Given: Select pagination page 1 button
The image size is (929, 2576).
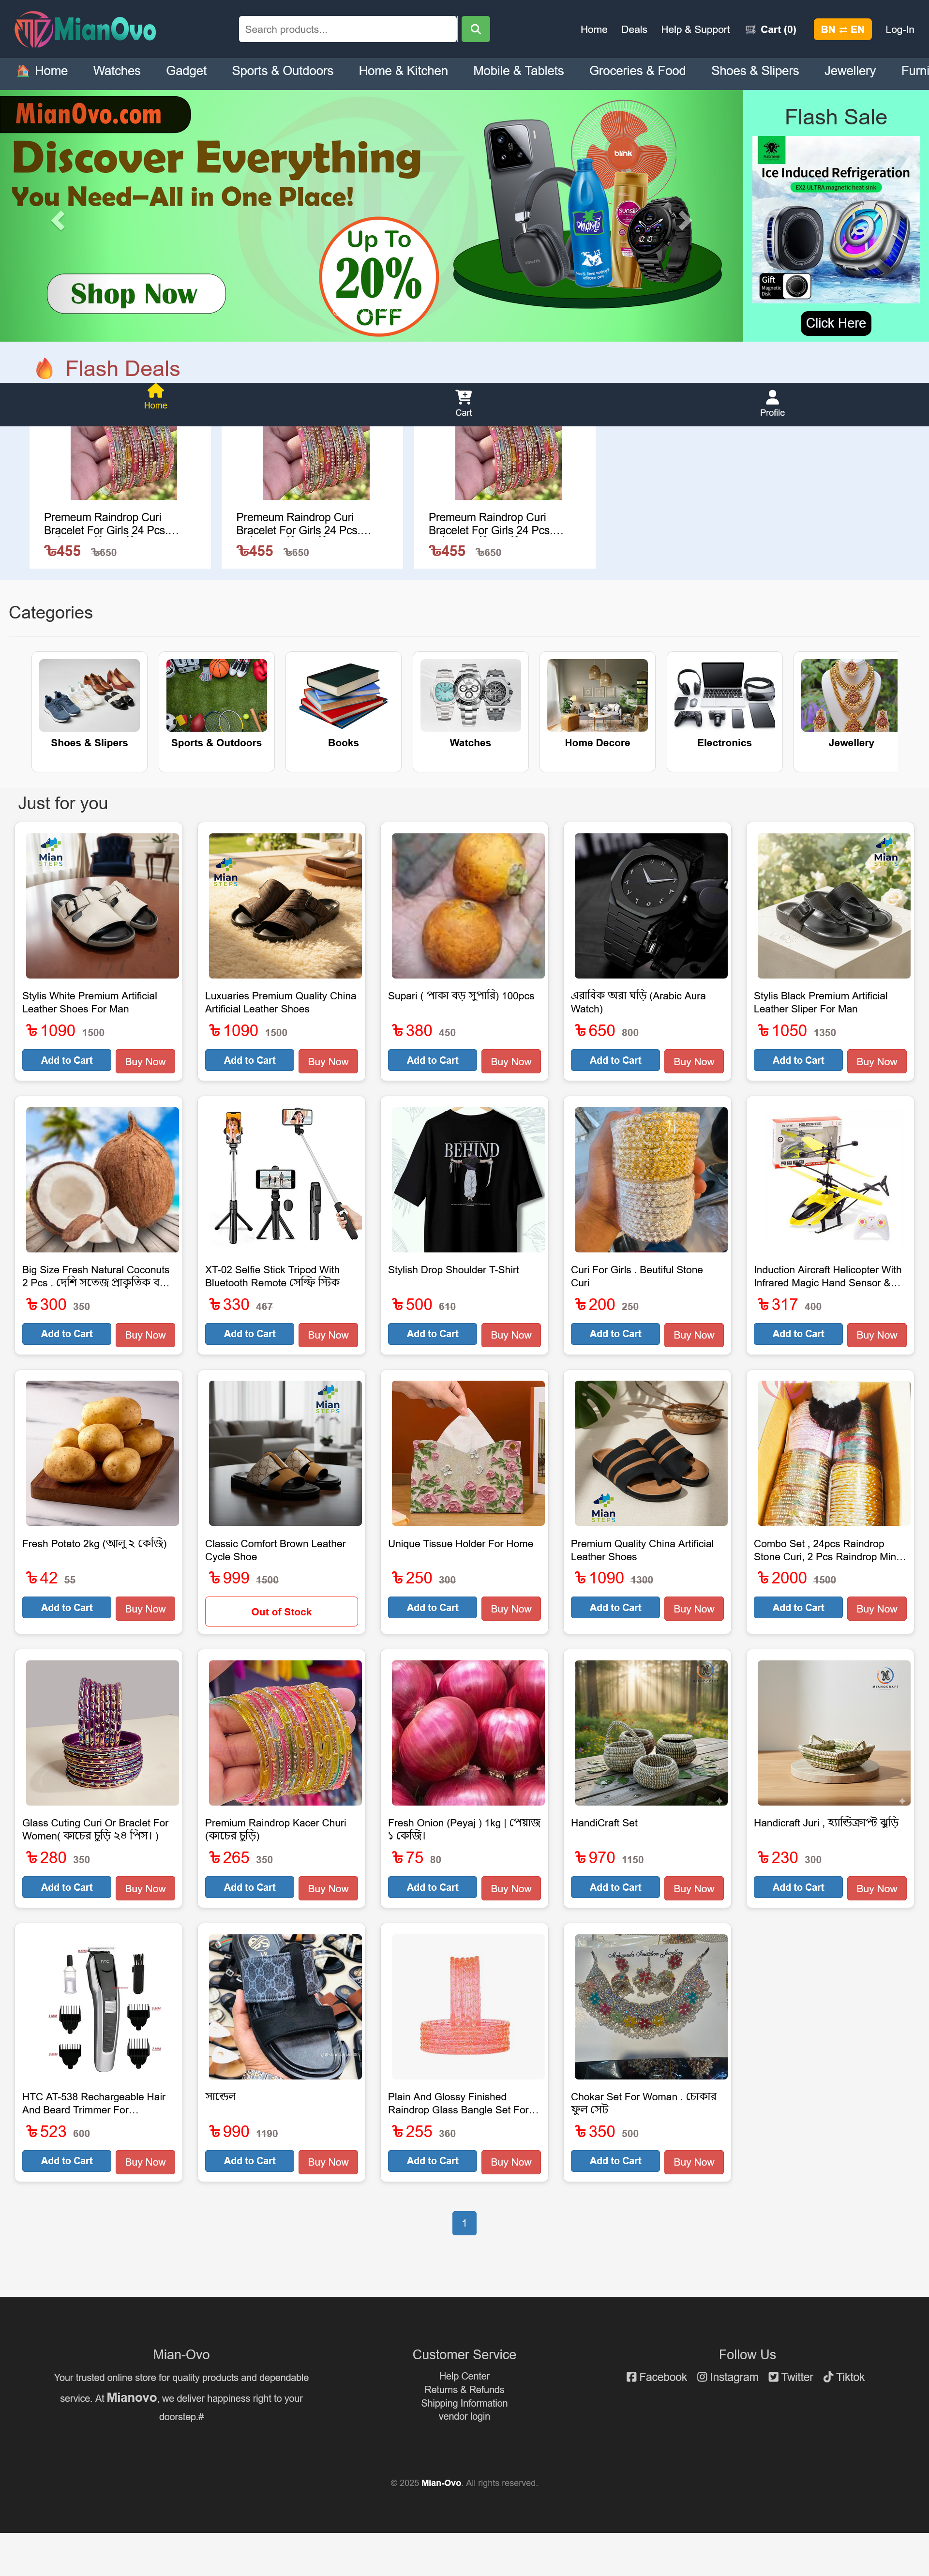Looking at the screenshot, I should point(464,2223).
